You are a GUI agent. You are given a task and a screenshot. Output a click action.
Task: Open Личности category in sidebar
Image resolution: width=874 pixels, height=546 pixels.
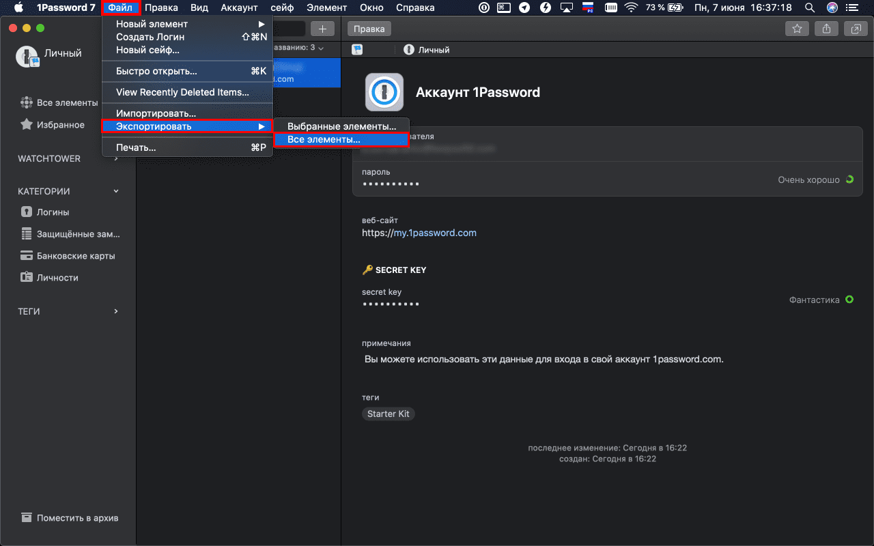point(57,278)
